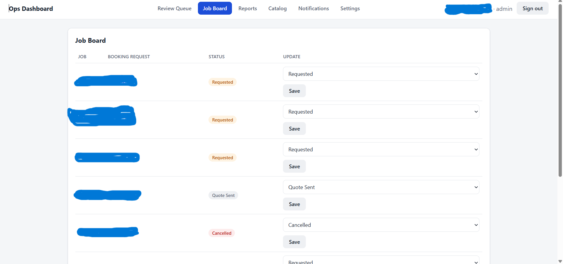
Task: Save the Quote Sent job row
Action: tap(294, 204)
